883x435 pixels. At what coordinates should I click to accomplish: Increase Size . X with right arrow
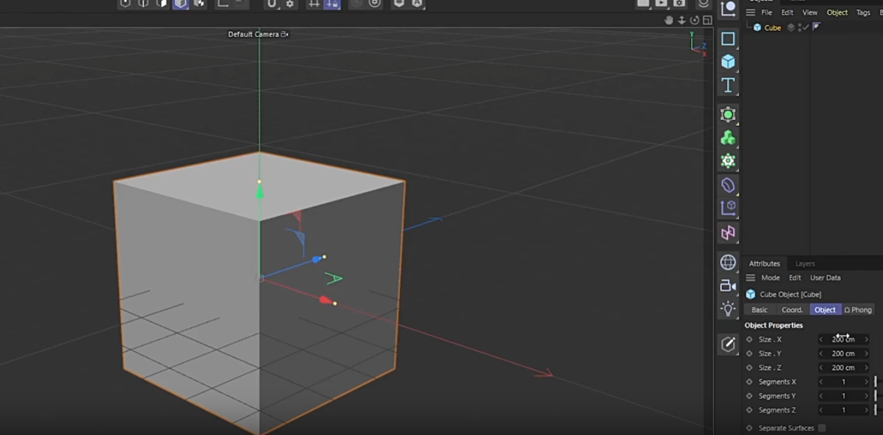tap(866, 339)
